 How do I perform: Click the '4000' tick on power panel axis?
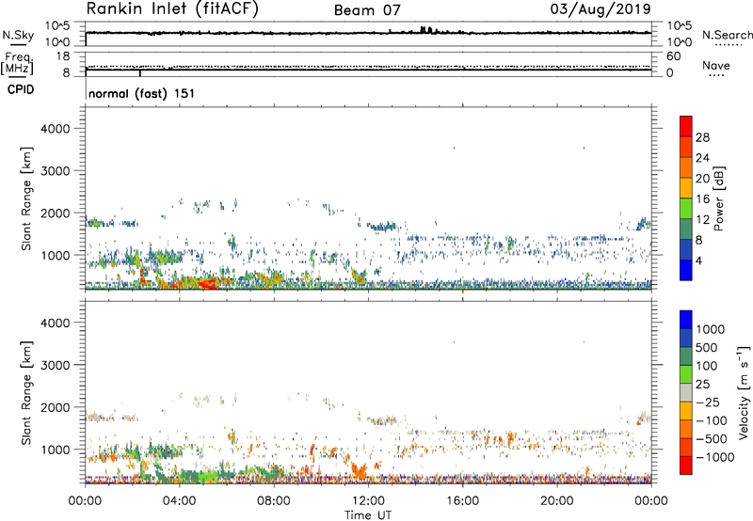pyautogui.click(x=55, y=129)
